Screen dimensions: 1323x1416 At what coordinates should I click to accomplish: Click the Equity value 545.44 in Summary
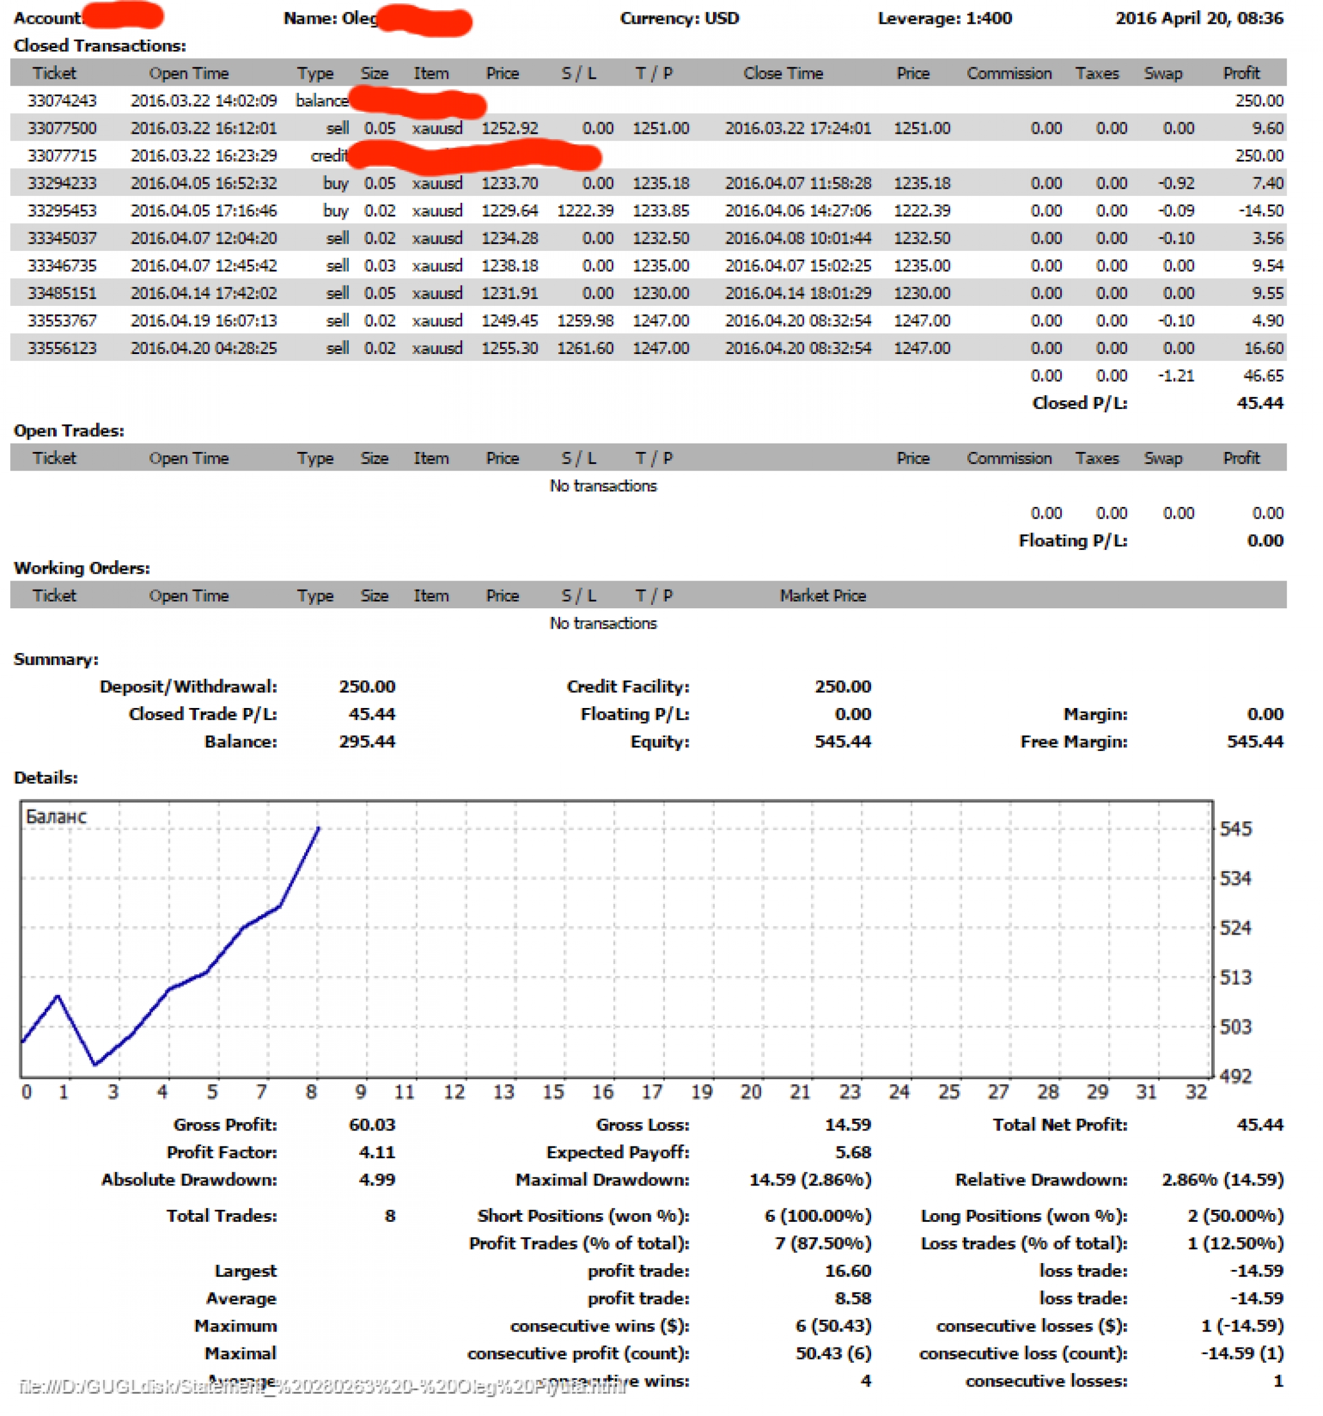click(842, 741)
